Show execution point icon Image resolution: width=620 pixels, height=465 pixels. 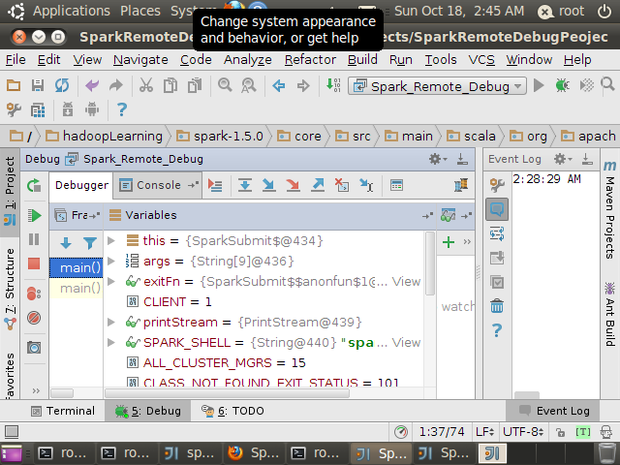coord(215,185)
